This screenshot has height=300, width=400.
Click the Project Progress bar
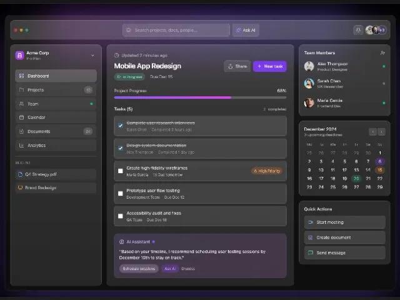[x=200, y=97]
